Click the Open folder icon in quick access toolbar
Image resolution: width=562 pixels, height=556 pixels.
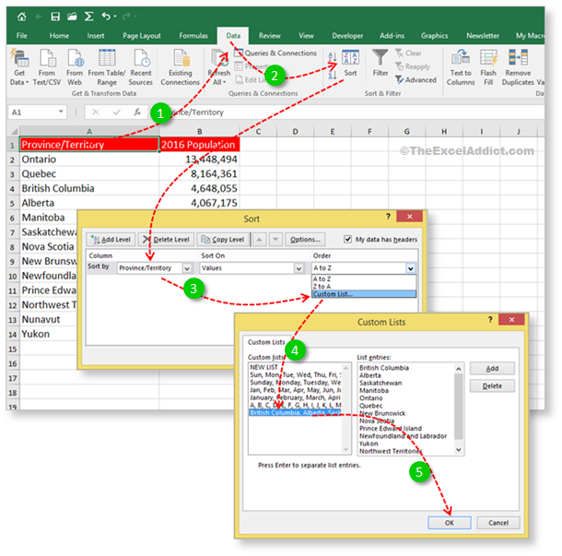click(x=72, y=17)
